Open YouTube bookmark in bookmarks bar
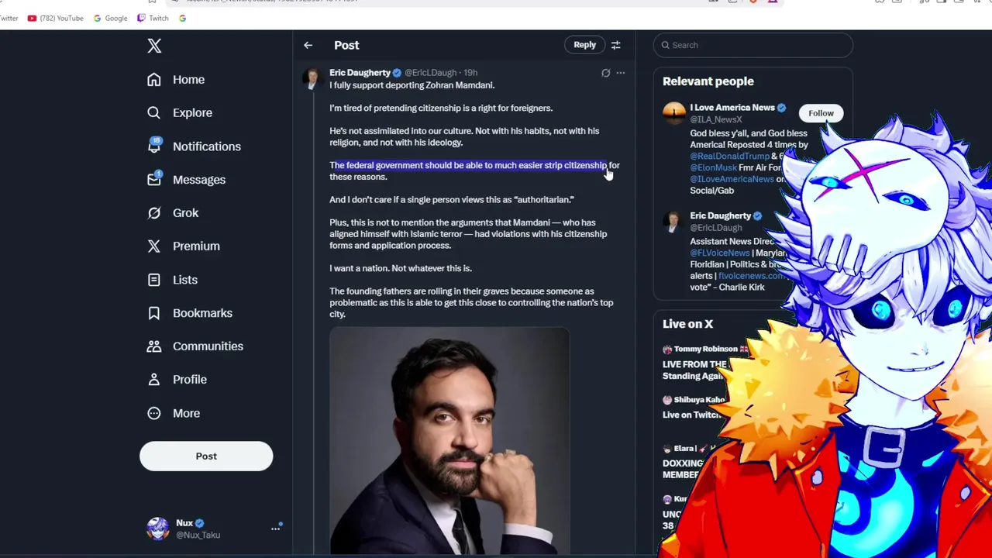The height and width of the screenshot is (558, 992). pos(55,18)
